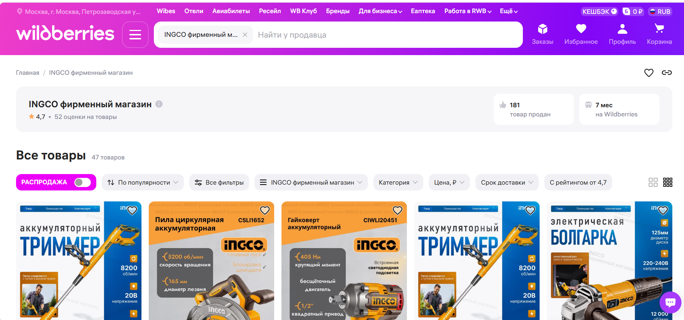Click the Wildberries logo

click(65, 33)
